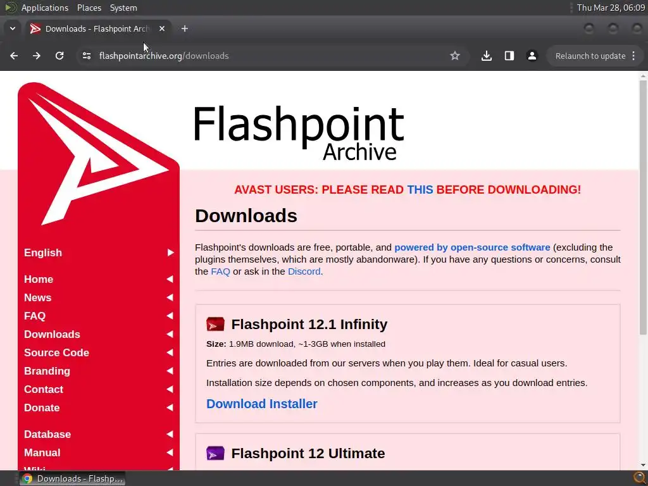Viewport: 648px width, 486px height.
Task: Click the arrow beside News
Action: (x=170, y=297)
